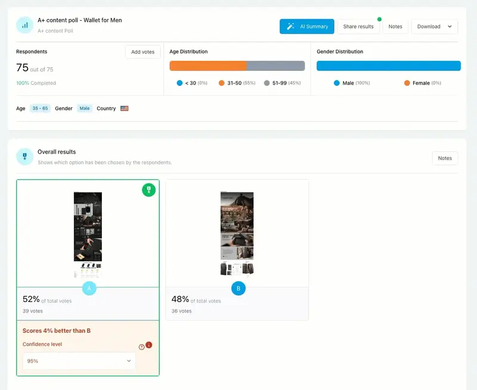Screen dimensions: 477x390
Task: Open the AI Summary button
Action: click(x=306, y=26)
